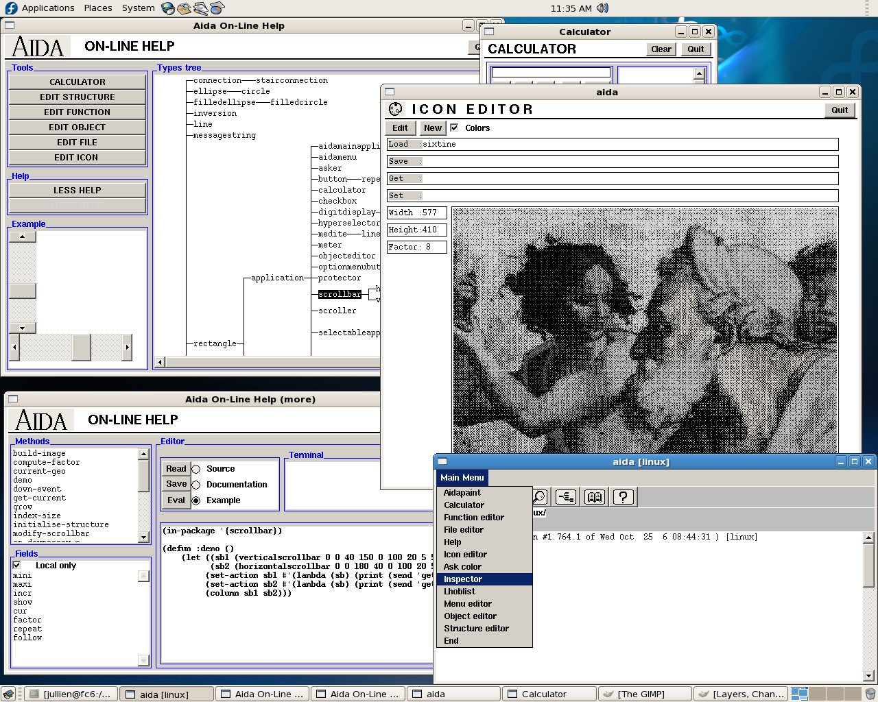
Task: Click the Factor field in Icon Editor
Action: pyautogui.click(x=417, y=247)
